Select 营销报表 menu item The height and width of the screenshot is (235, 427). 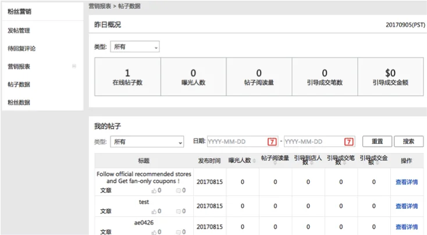19,66
